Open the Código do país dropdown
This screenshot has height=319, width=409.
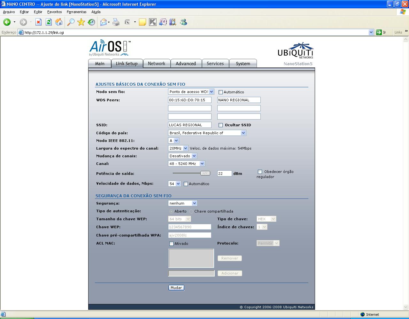(207, 133)
